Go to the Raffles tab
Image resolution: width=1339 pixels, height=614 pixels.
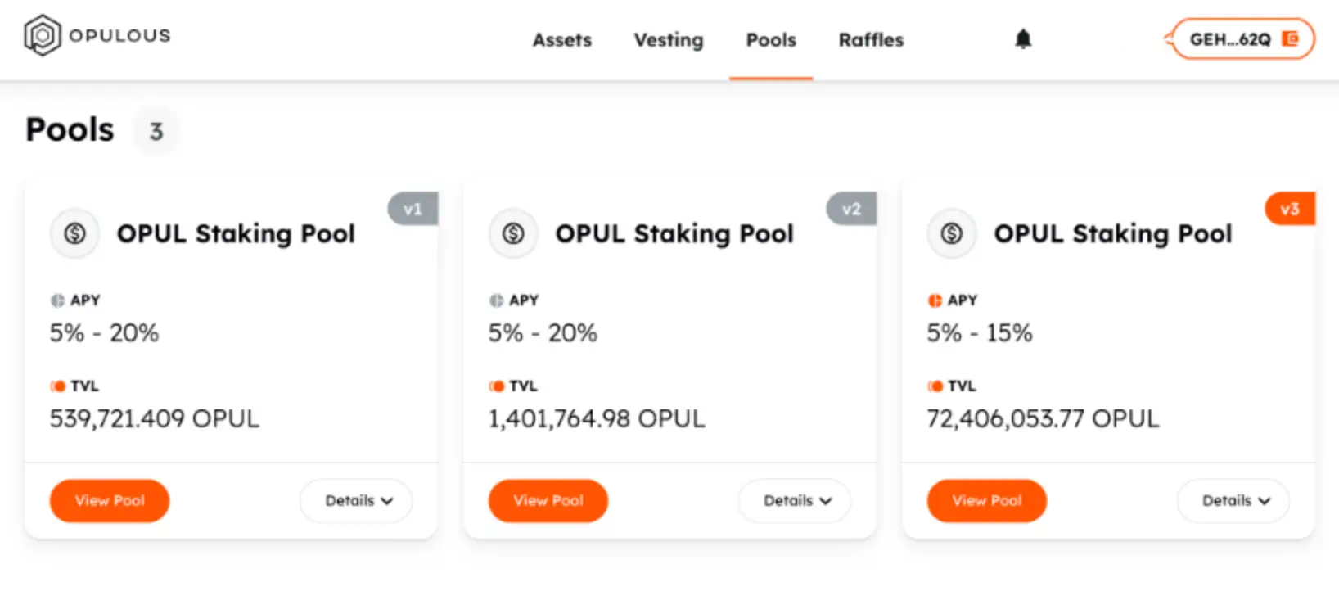coord(871,40)
